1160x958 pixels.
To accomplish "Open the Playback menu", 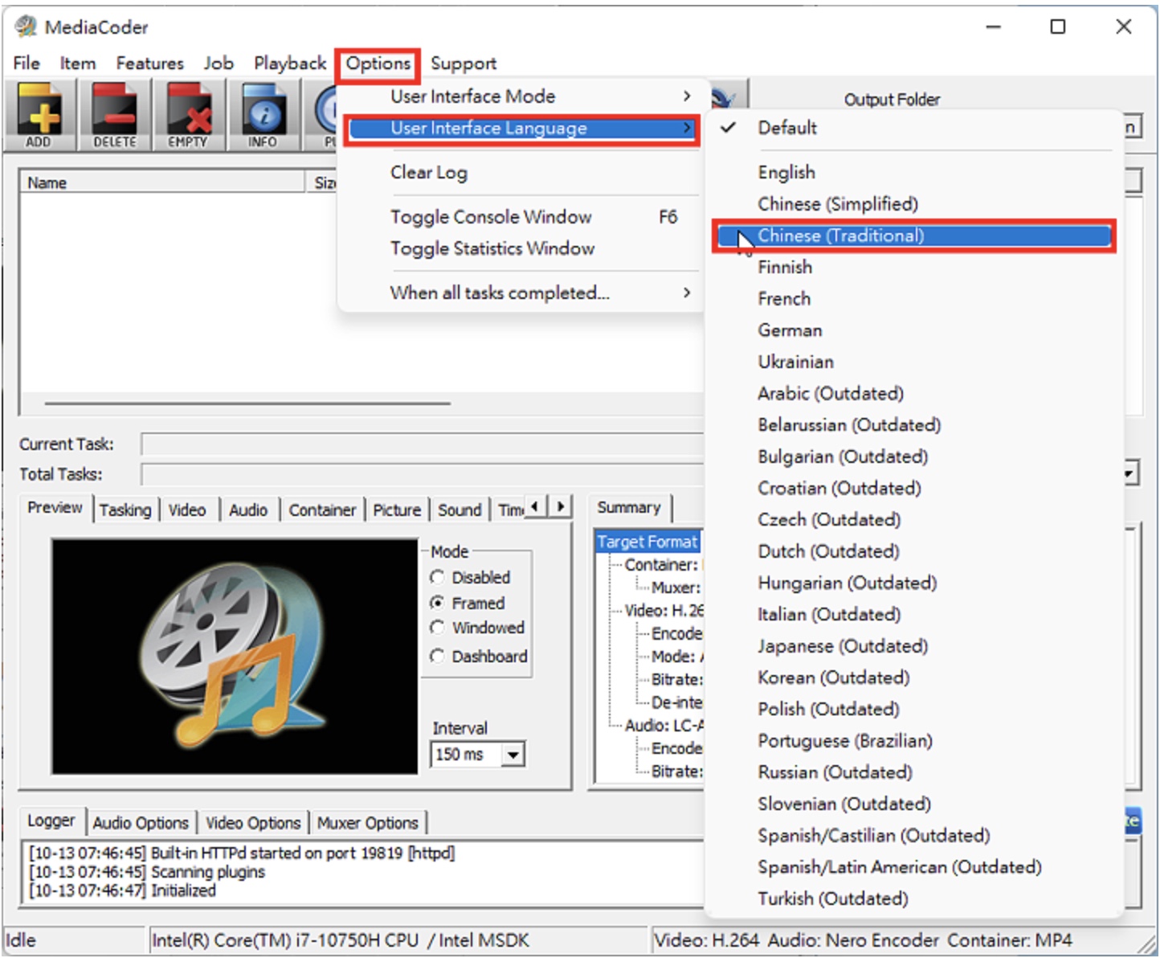I will tap(290, 63).
